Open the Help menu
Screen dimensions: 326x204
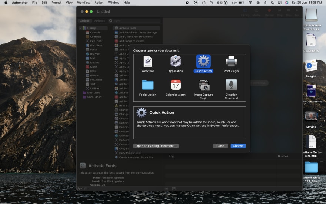pyautogui.click(x=127, y=3)
